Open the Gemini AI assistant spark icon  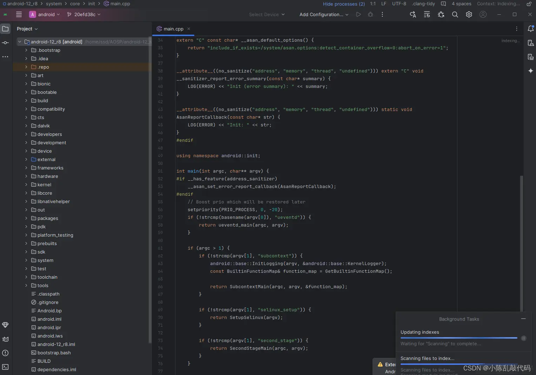[x=531, y=71]
